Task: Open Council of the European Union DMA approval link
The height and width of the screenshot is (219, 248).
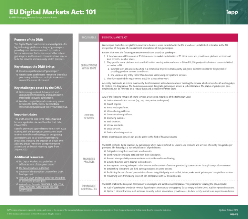Action: point(41,173)
